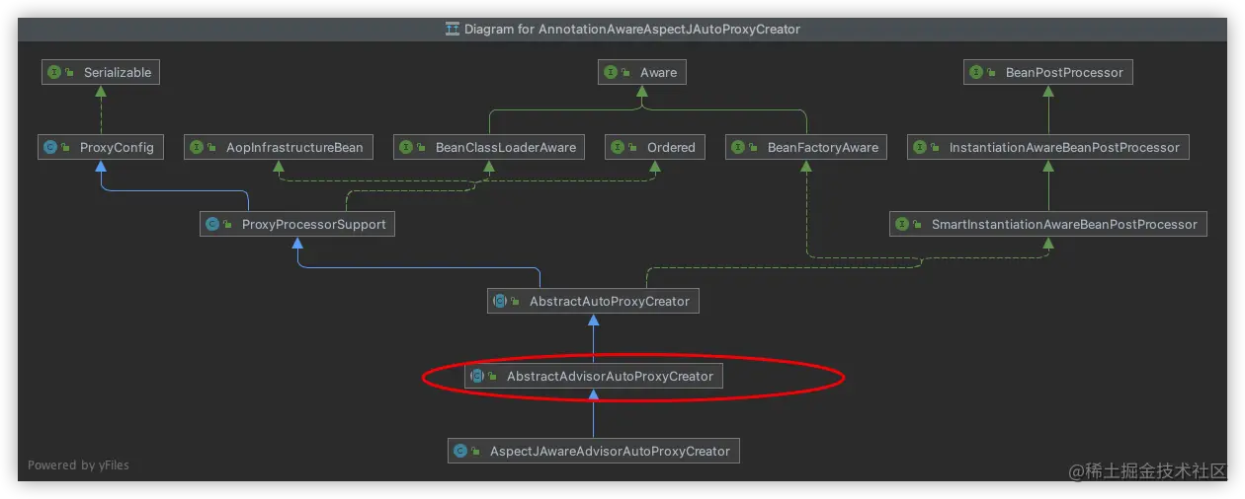
Task: Click the interface icon on Aware
Action: point(612,72)
